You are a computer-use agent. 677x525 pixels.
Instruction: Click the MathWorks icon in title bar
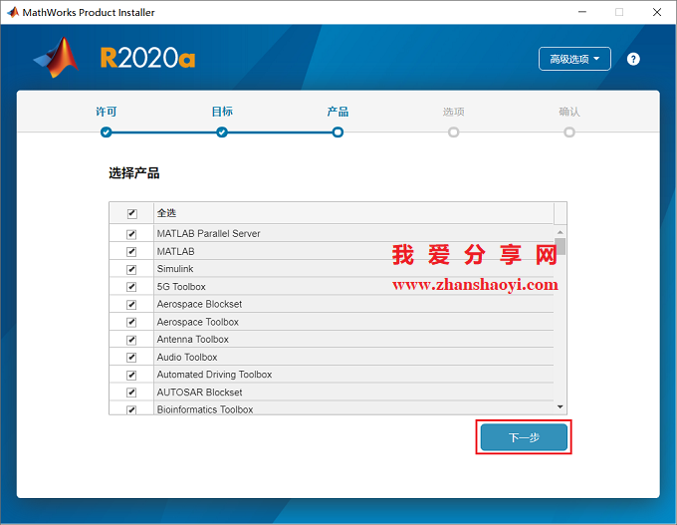[13, 12]
